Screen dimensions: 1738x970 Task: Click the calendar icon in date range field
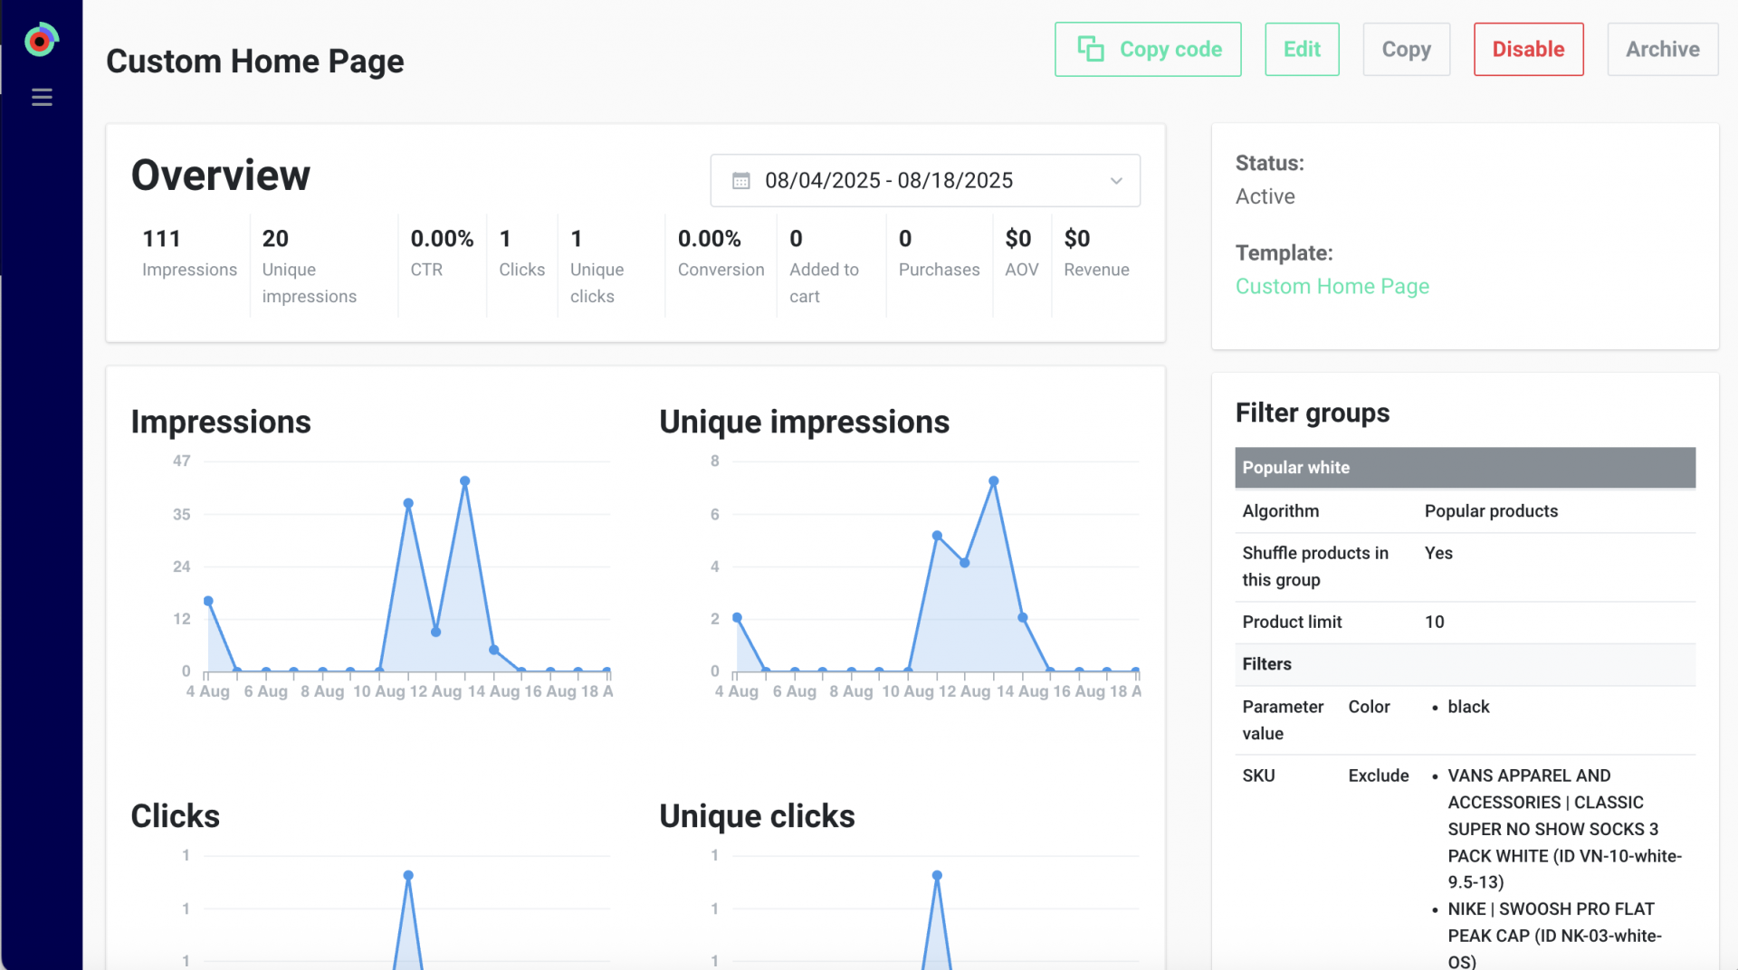click(x=740, y=181)
